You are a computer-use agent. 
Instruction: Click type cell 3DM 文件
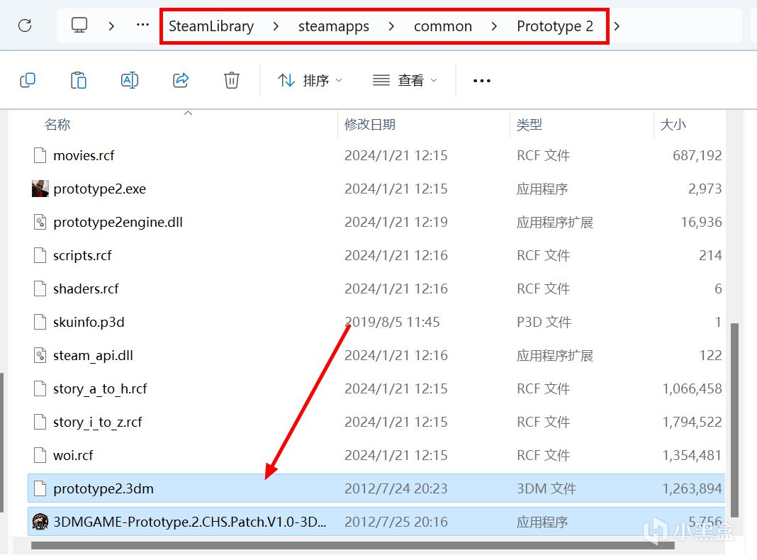tap(546, 488)
